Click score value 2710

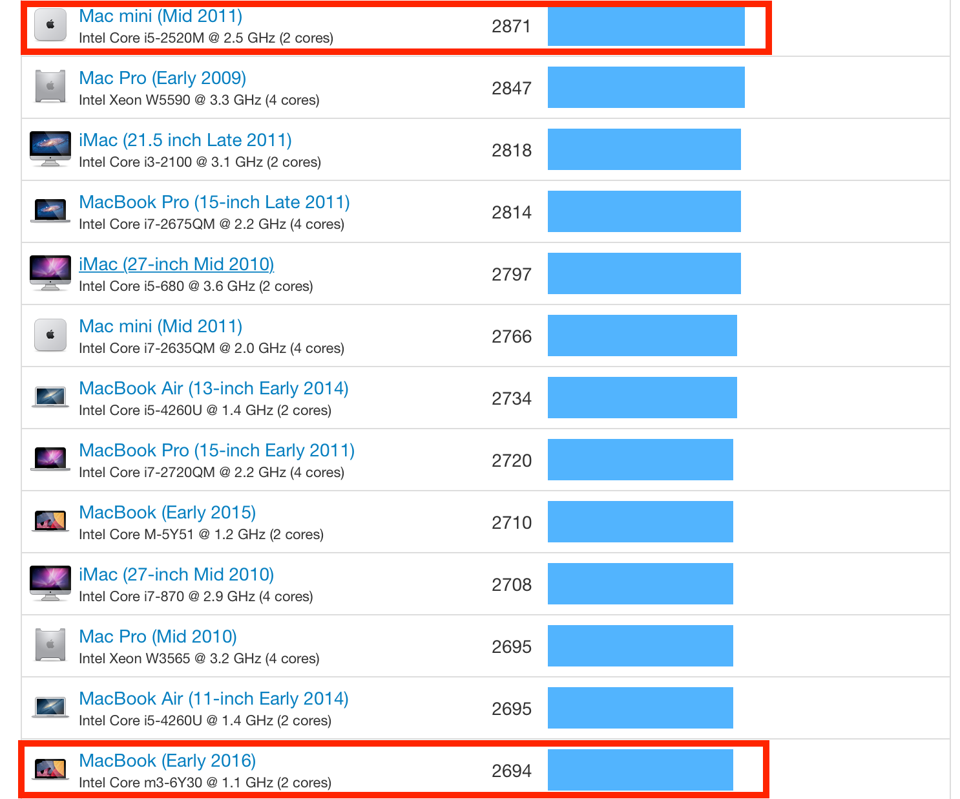tap(512, 523)
